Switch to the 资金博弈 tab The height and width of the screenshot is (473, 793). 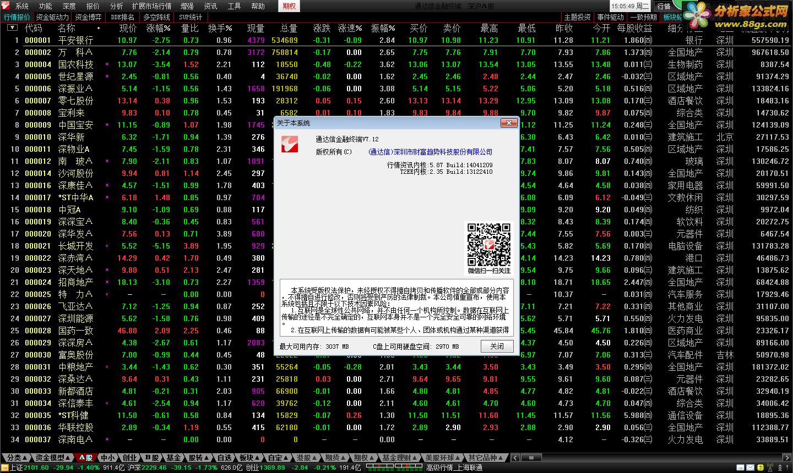tap(89, 17)
